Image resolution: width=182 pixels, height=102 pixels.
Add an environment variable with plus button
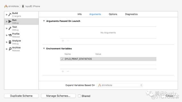coord(63,71)
